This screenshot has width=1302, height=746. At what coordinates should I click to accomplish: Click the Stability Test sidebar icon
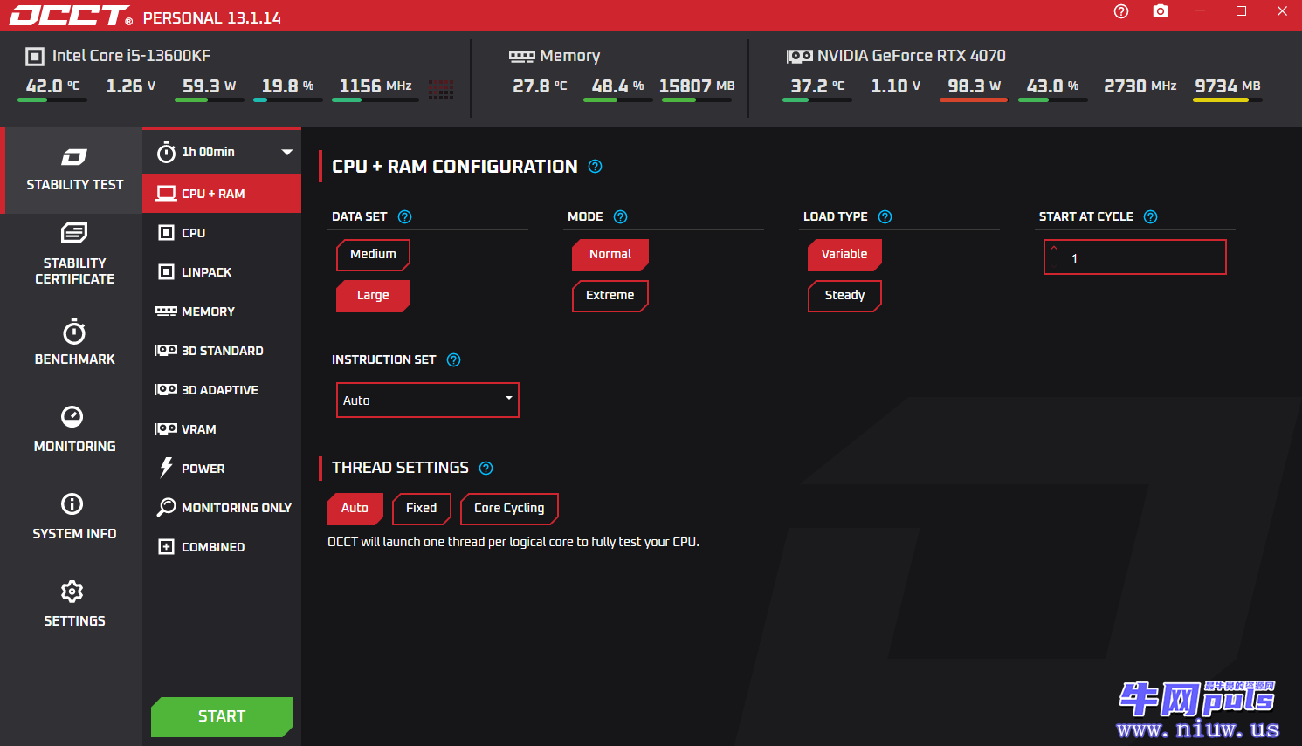74,157
